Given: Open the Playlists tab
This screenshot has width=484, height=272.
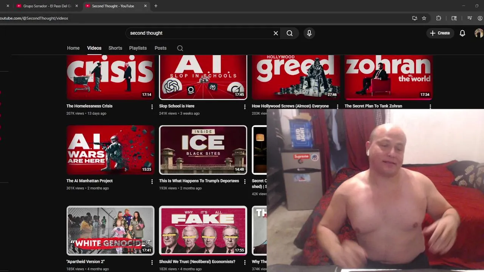Looking at the screenshot, I should (138, 48).
